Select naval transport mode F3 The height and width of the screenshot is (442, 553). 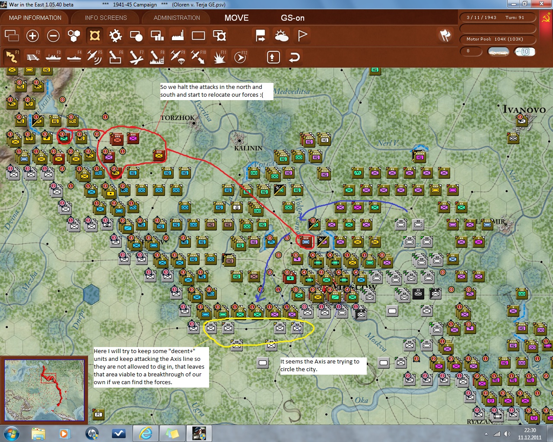pos(54,57)
